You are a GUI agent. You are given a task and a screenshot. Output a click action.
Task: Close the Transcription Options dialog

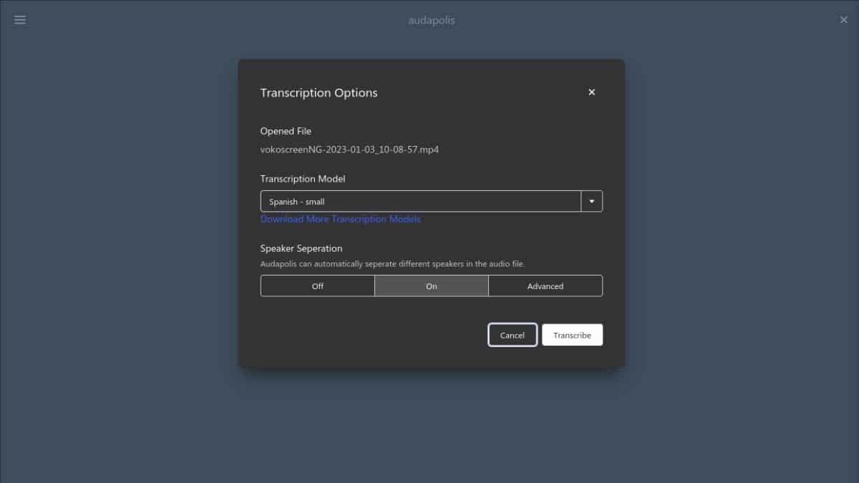[591, 92]
